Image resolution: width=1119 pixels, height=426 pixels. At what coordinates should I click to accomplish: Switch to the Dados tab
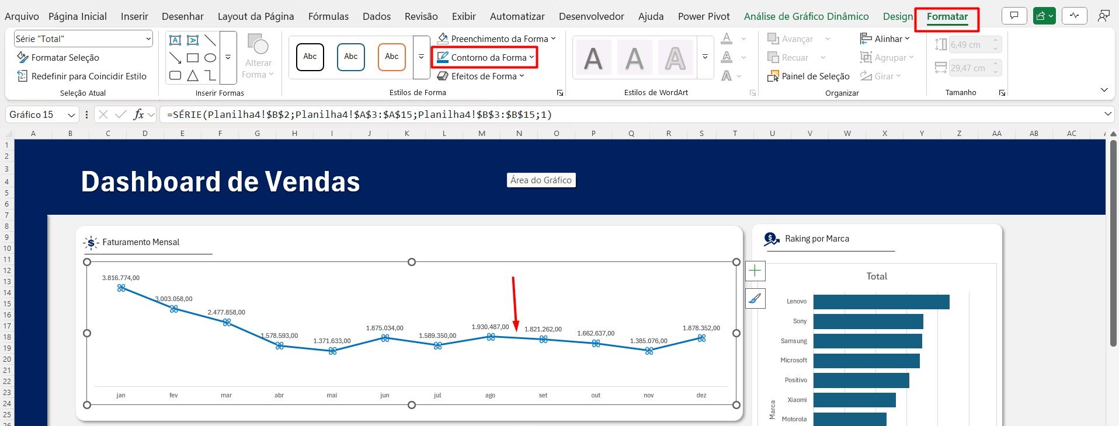(x=377, y=16)
